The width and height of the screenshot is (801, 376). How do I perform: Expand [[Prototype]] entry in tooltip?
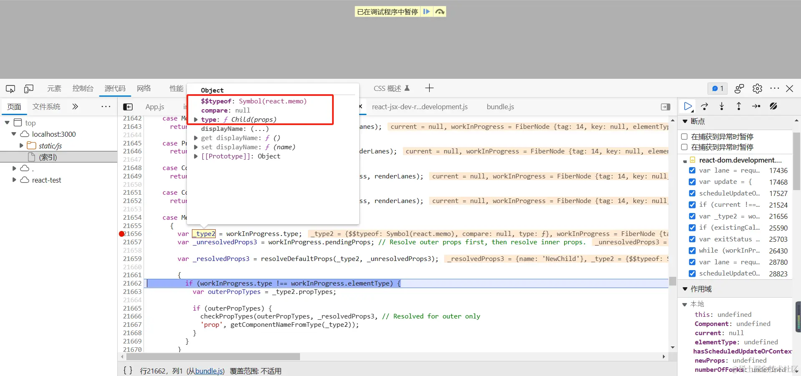[x=196, y=156]
